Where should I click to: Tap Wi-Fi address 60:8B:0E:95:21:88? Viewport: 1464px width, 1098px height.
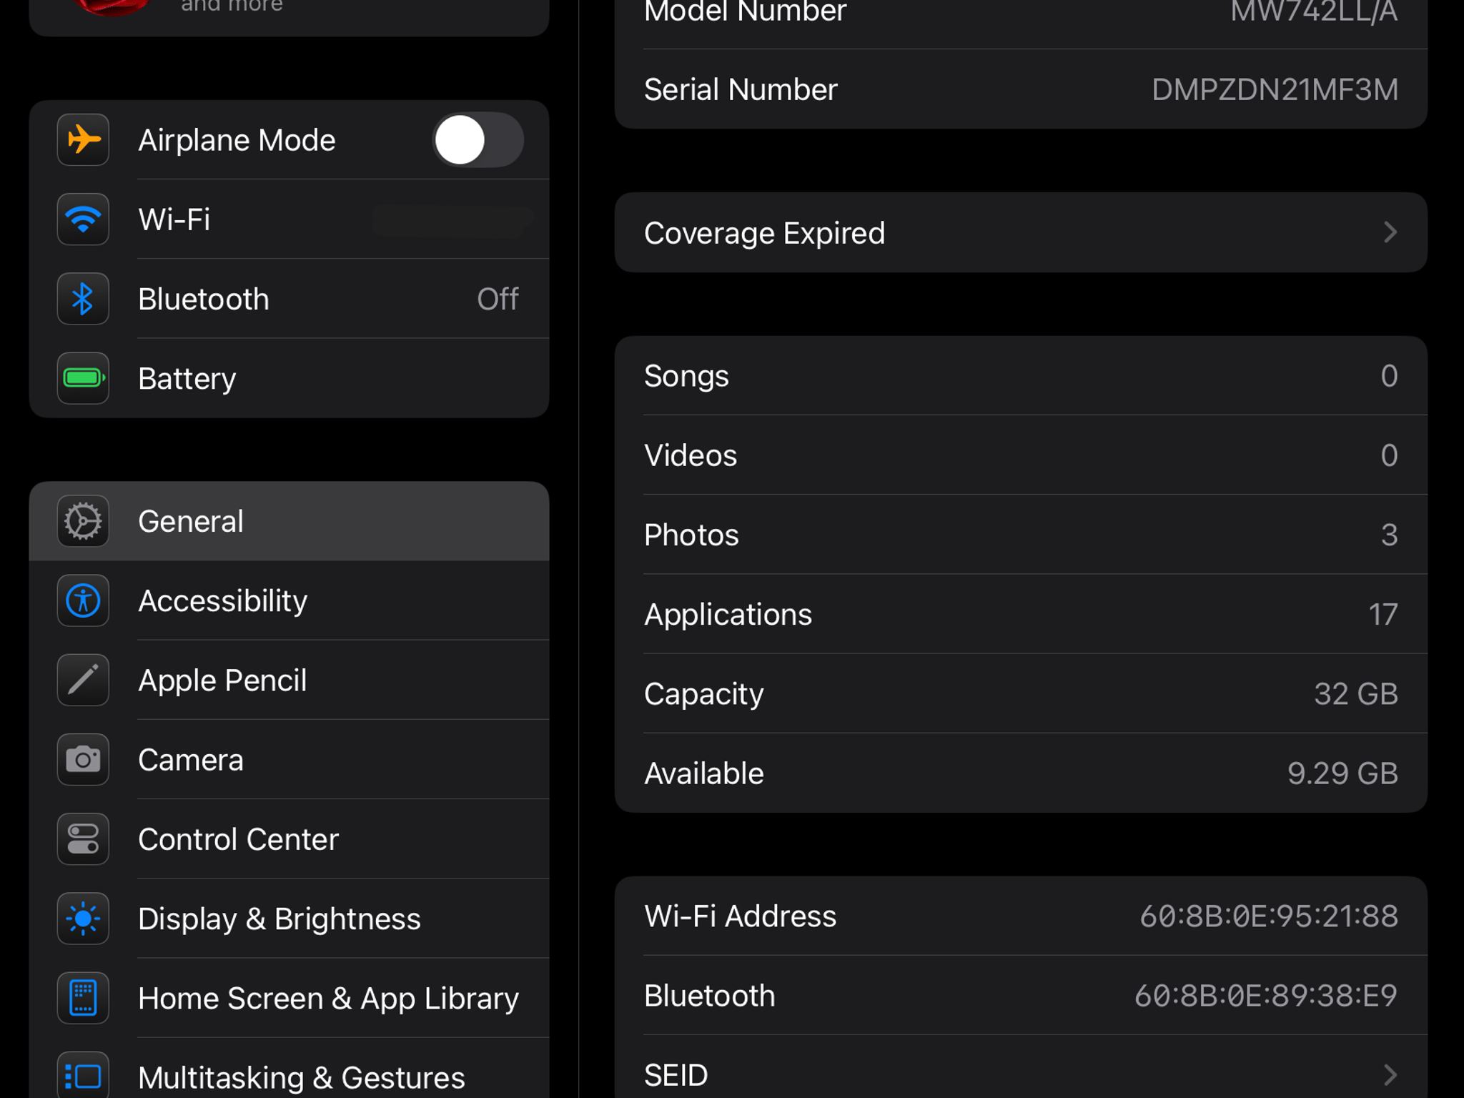click(1269, 916)
